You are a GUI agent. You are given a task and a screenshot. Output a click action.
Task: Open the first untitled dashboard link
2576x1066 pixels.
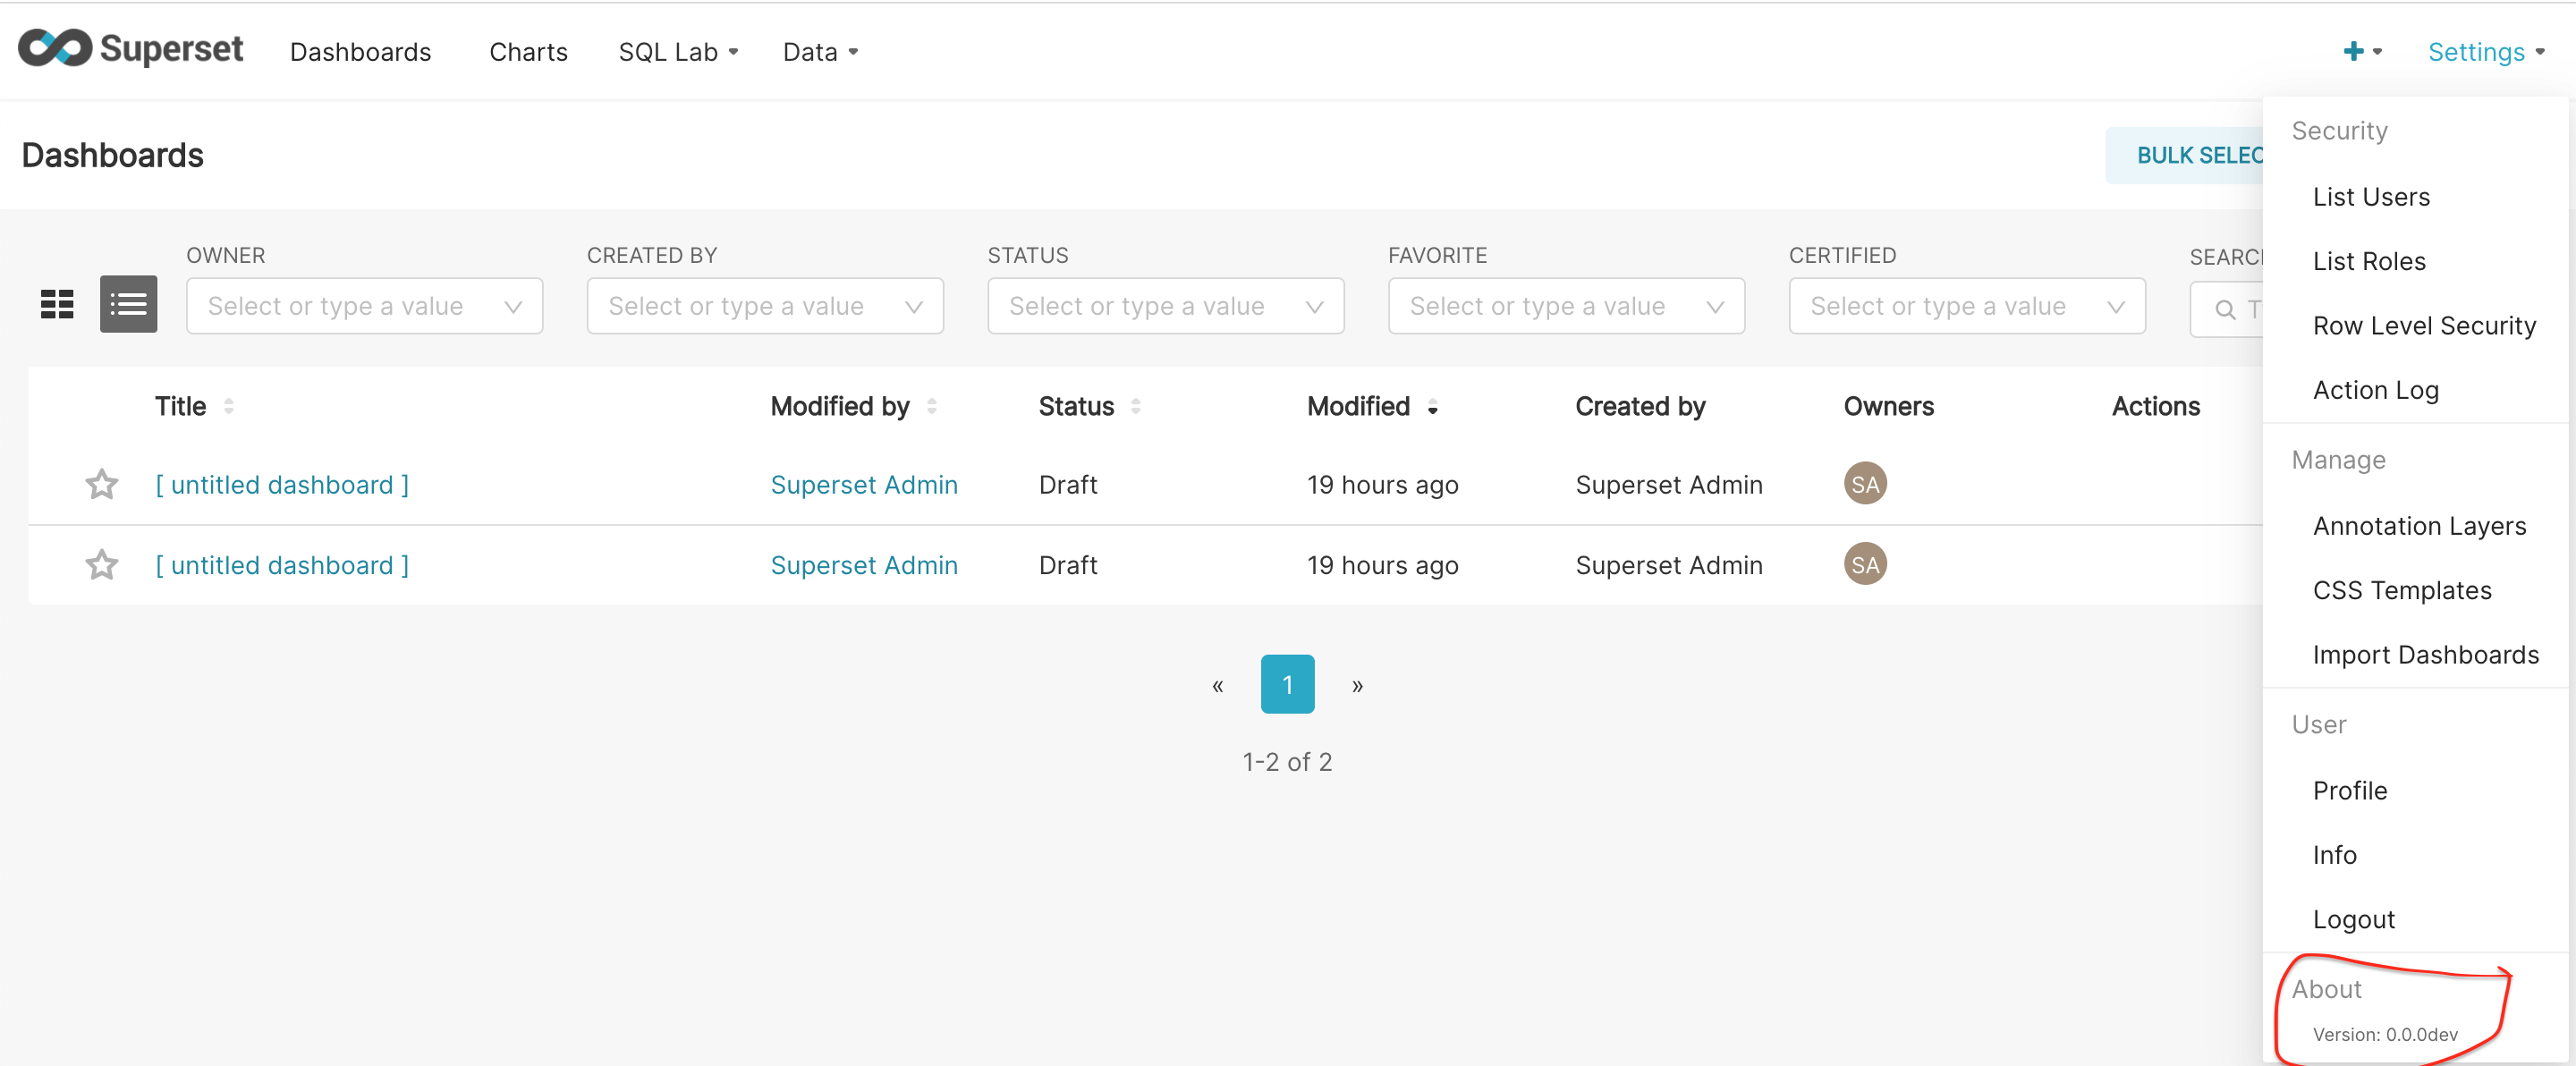(281, 484)
